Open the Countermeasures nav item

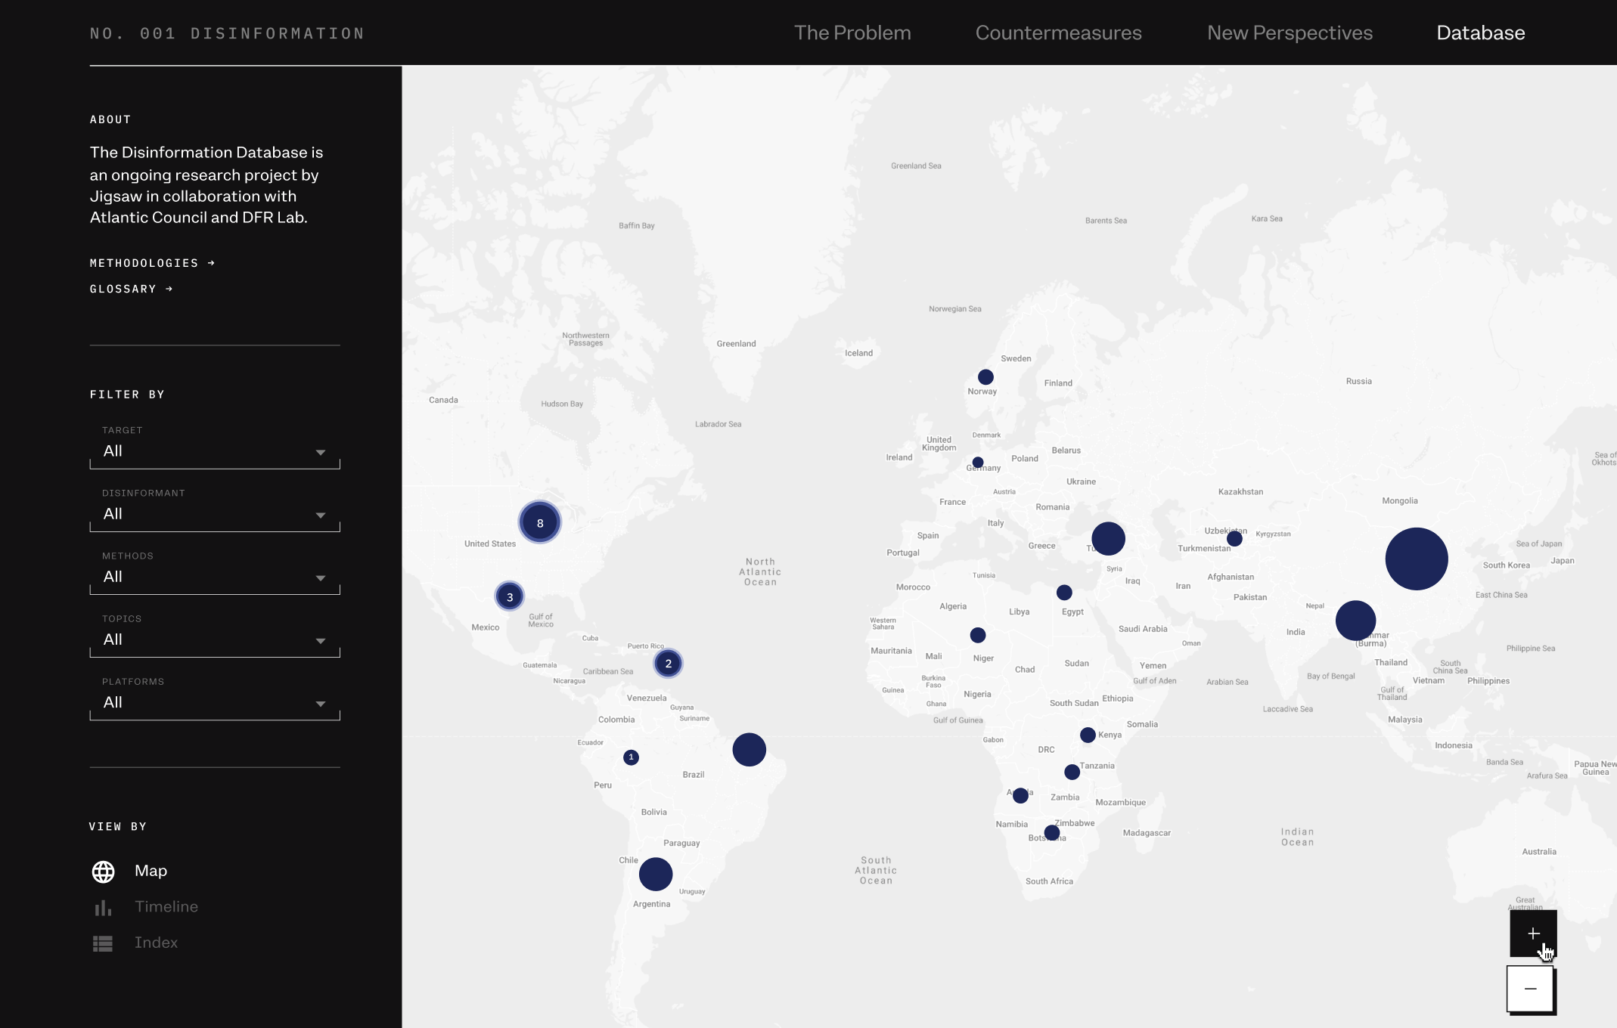point(1058,33)
